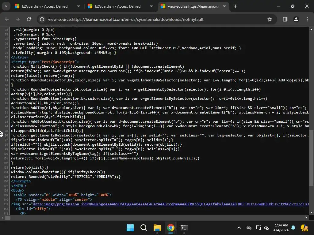Click the scroll down arrow
The width and height of the screenshot is (314, 235).
coord(311,212)
